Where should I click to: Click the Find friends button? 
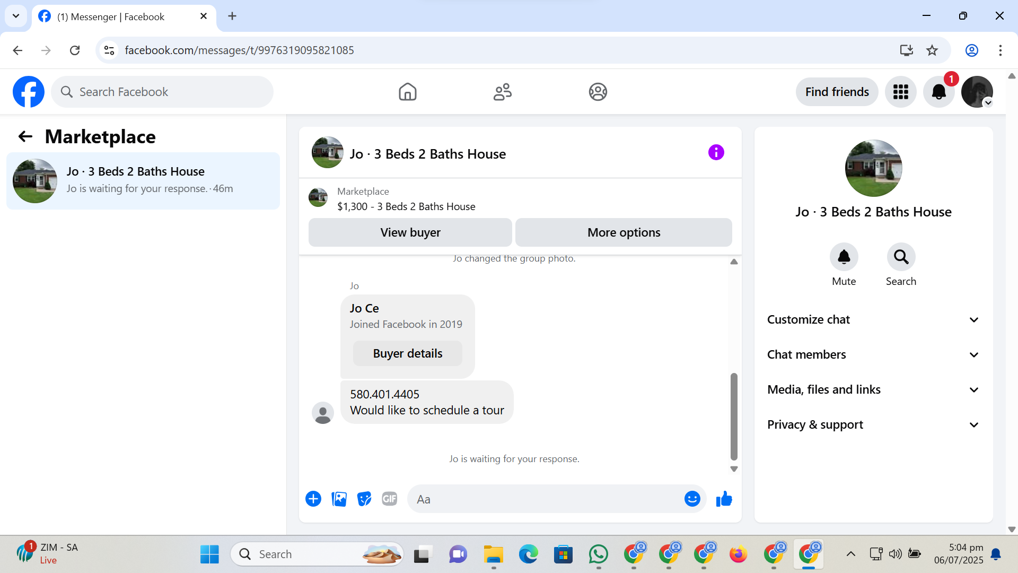point(837,92)
